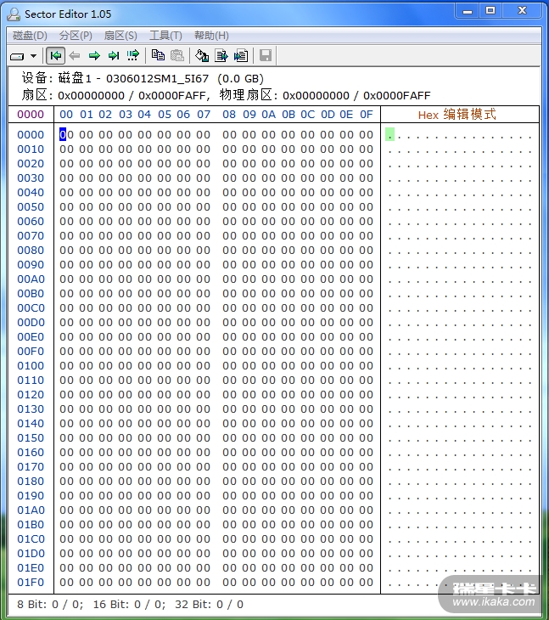Image resolution: width=549 pixels, height=620 pixels.
Task: Click column header 0A
Action: (268, 115)
